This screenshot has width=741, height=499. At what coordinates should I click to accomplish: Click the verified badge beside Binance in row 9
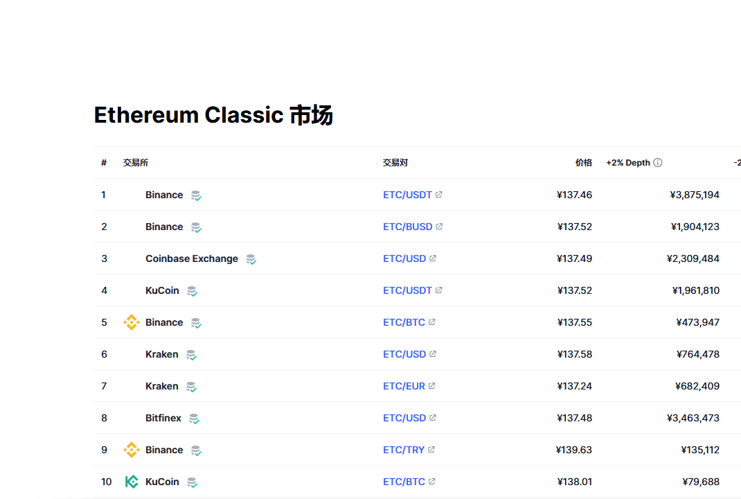pyautogui.click(x=196, y=450)
